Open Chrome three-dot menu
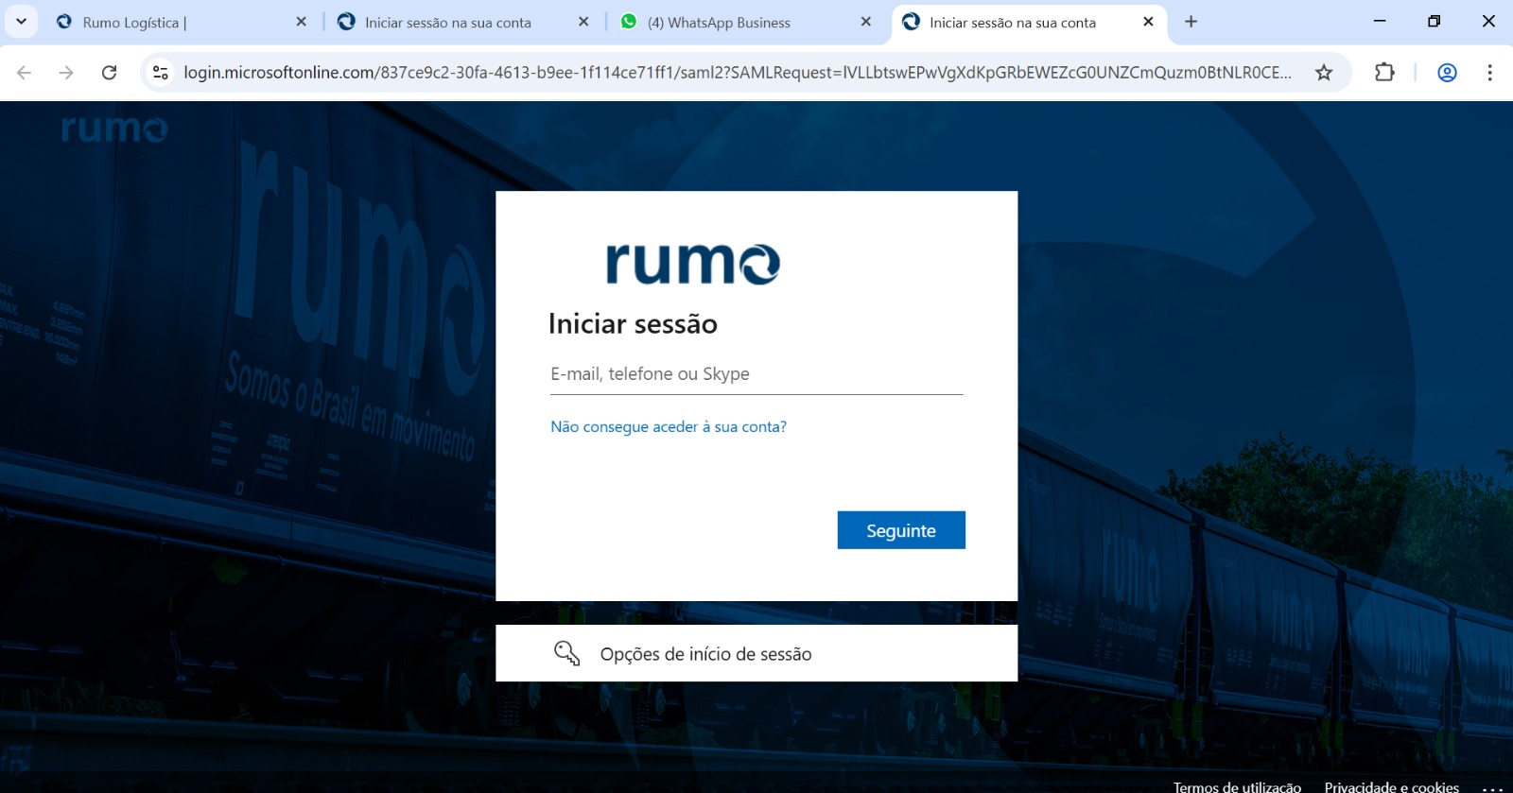Screen dimensions: 1513x793 click(1489, 73)
